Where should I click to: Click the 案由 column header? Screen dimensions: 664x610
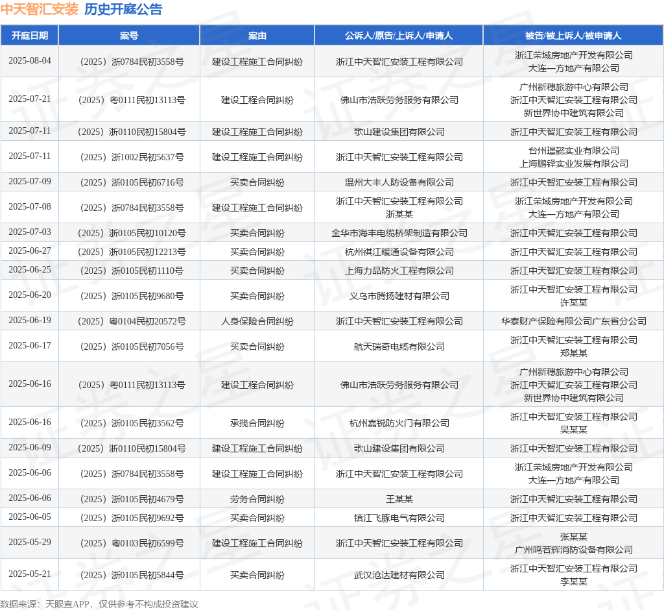point(257,36)
